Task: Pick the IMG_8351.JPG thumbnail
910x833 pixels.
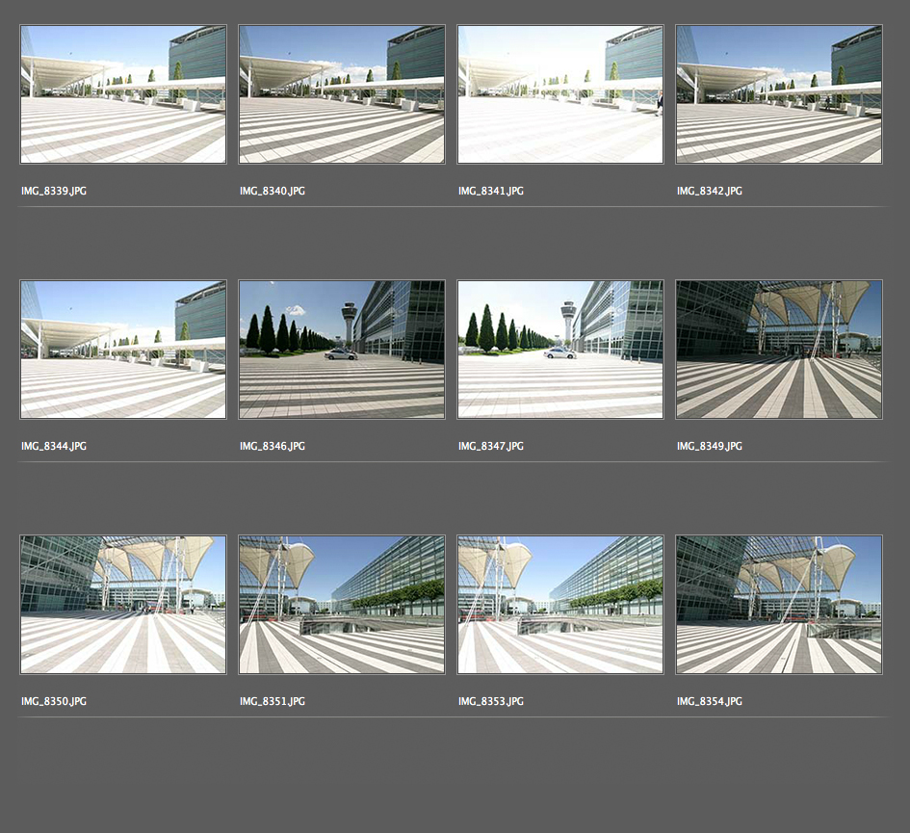Action: pyautogui.click(x=342, y=605)
